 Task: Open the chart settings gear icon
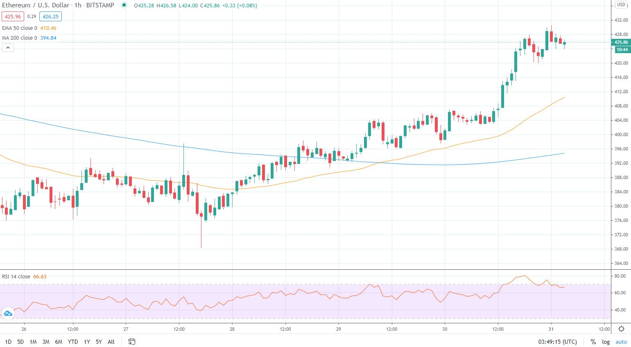tap(622, 329)
